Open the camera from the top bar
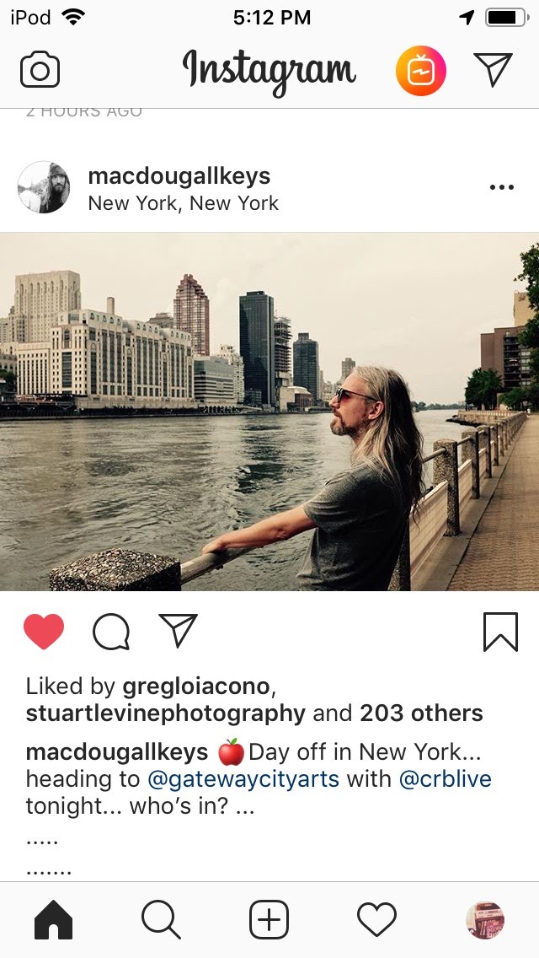 point(40,71)
